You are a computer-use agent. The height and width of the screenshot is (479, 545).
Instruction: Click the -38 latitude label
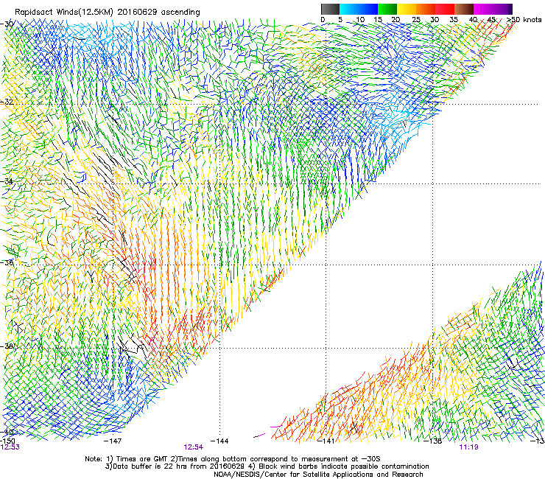point(7,346)
